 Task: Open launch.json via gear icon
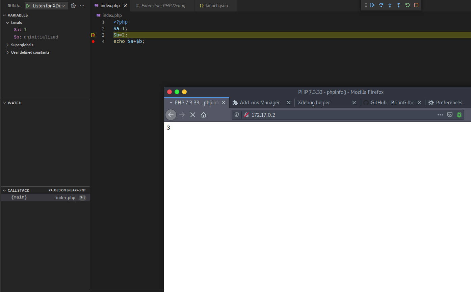point(73,6)
